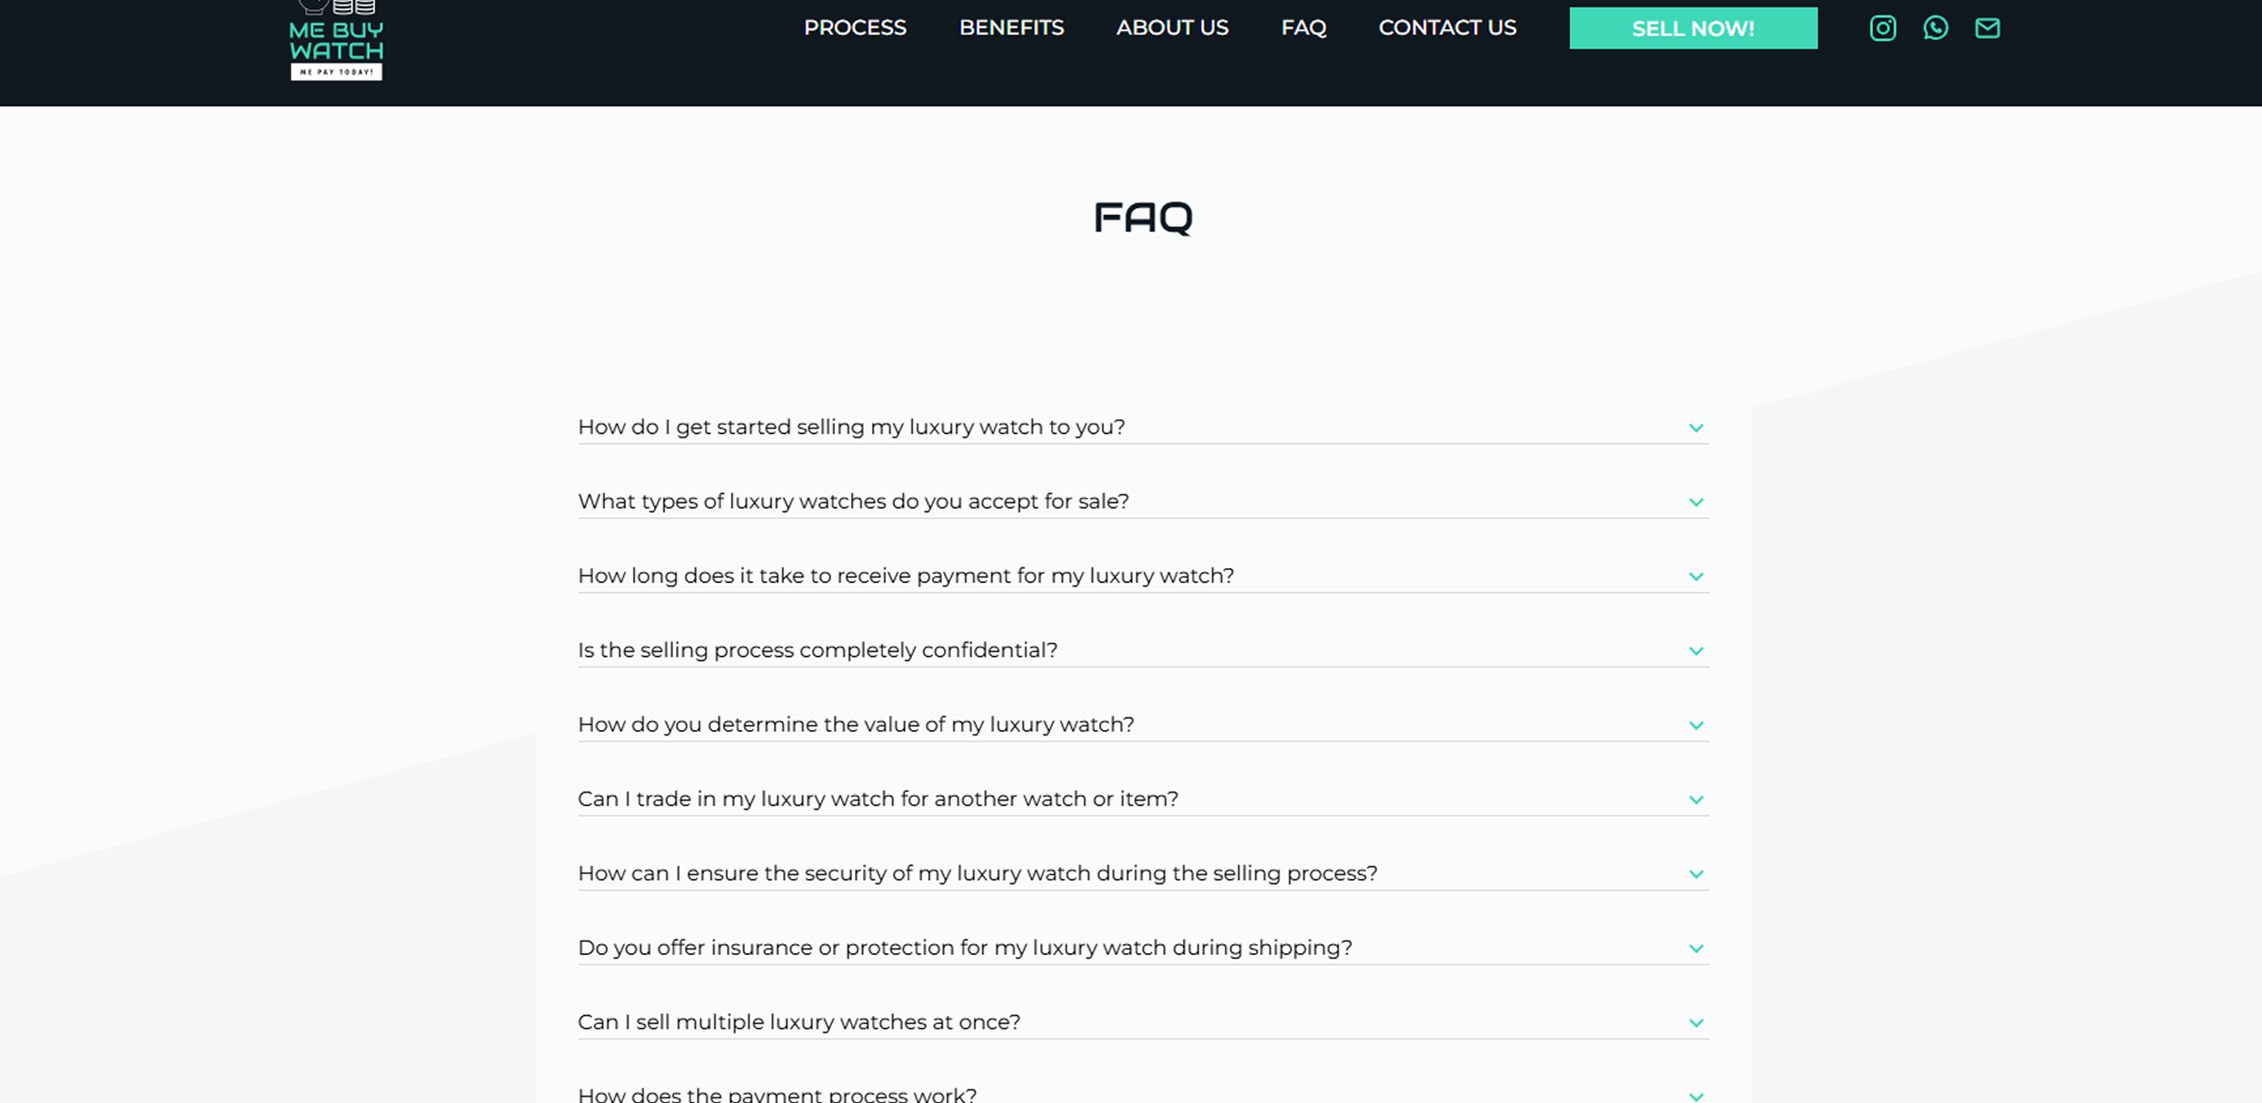
Task: Open the WhatsApp icon link
Action: (x=1935, y=28)
